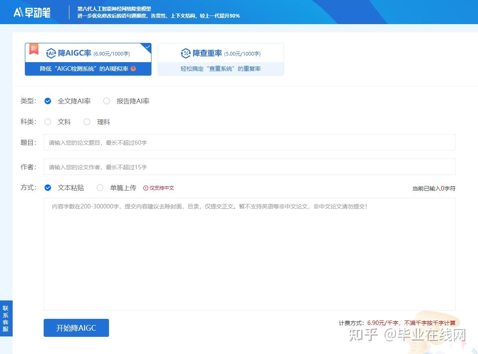The height and width of the screenshot is (354, 478).
Task: Open the orange question mark help icon
Action: pyautogui.click(x=133, y=69)
